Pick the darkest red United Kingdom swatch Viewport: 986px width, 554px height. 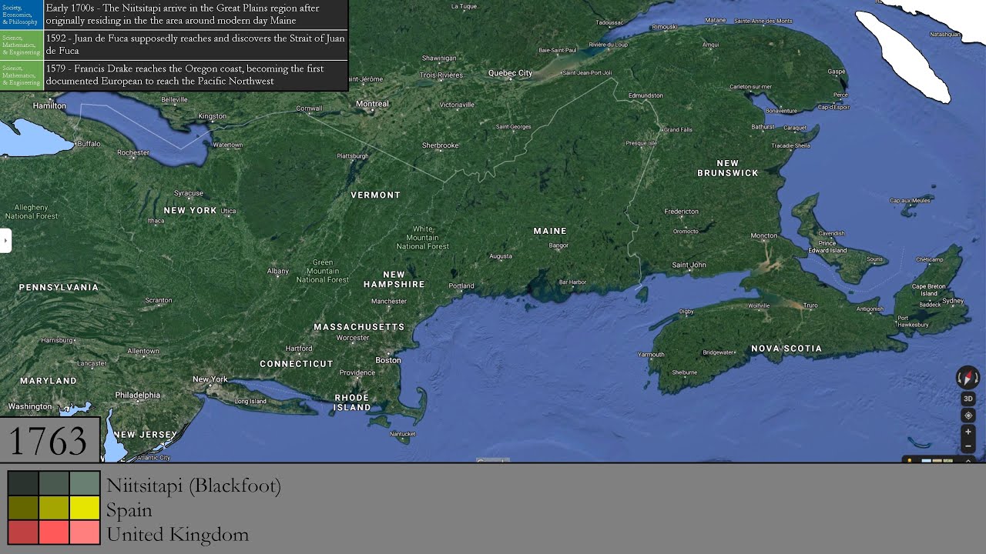click(23, 532)
